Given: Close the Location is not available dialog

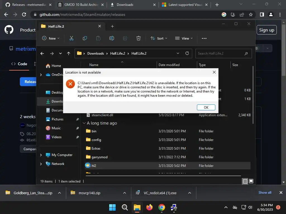Looking at the screenshot, I should [214, 72].
